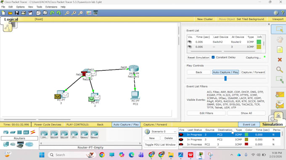Click the Paste toolbar icon

[45, 13]
